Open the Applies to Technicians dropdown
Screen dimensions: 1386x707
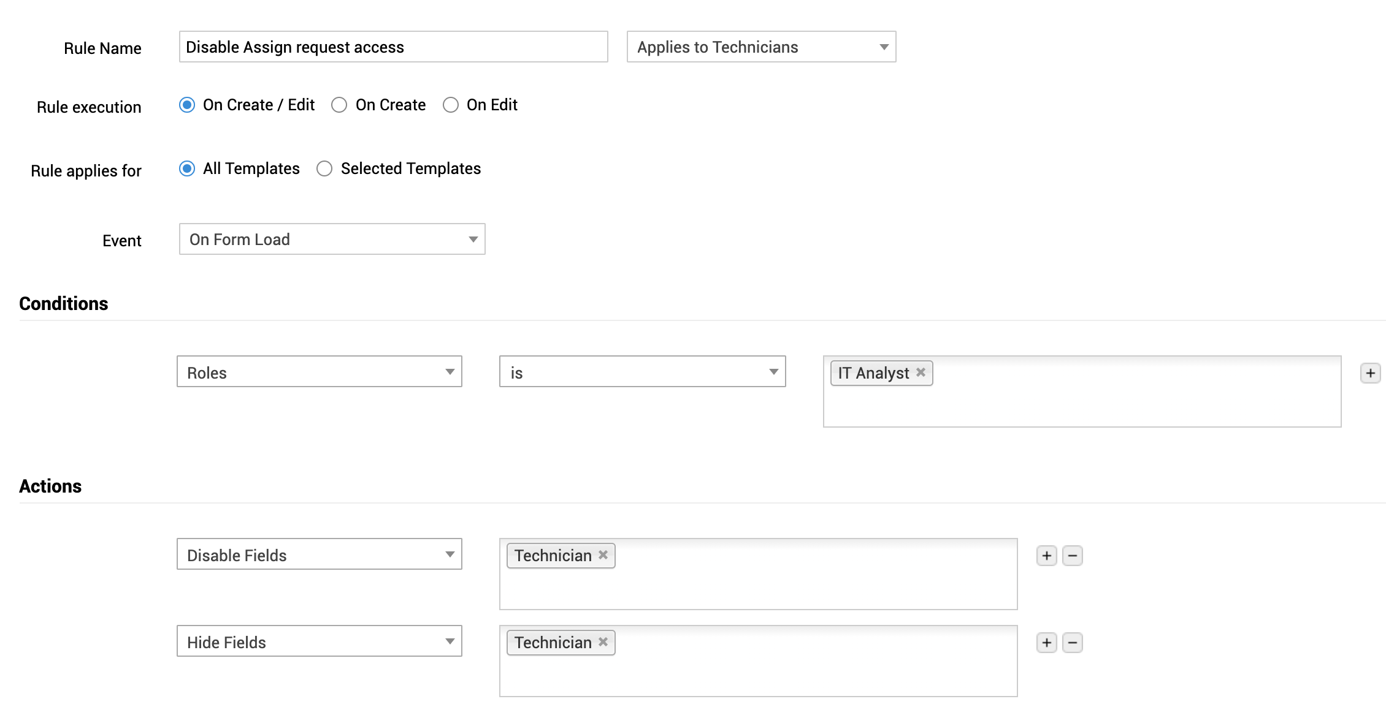pos(761,47)
